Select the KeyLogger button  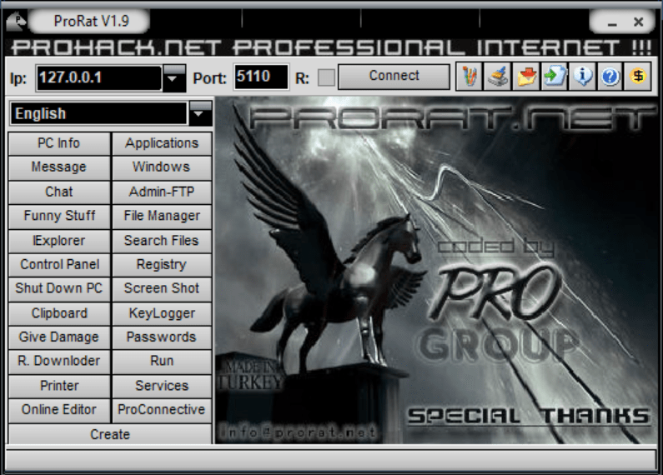coord(162,313)
